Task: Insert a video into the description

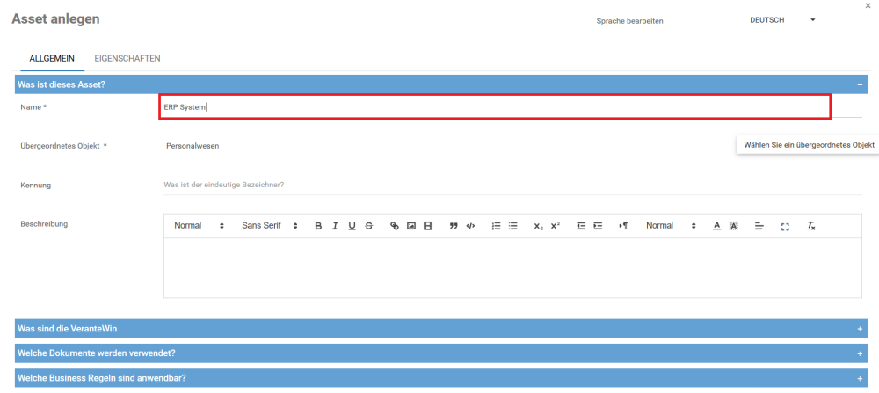Action: point(428,226)
